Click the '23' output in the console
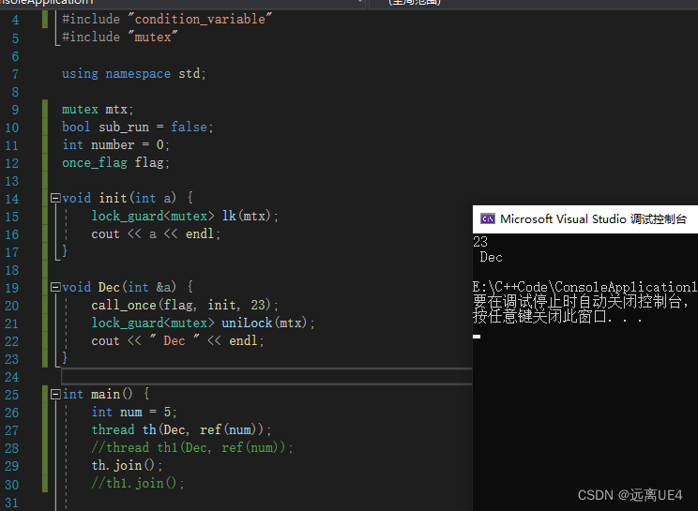This screenshot has width=698, height=511. tap(480, 242)
